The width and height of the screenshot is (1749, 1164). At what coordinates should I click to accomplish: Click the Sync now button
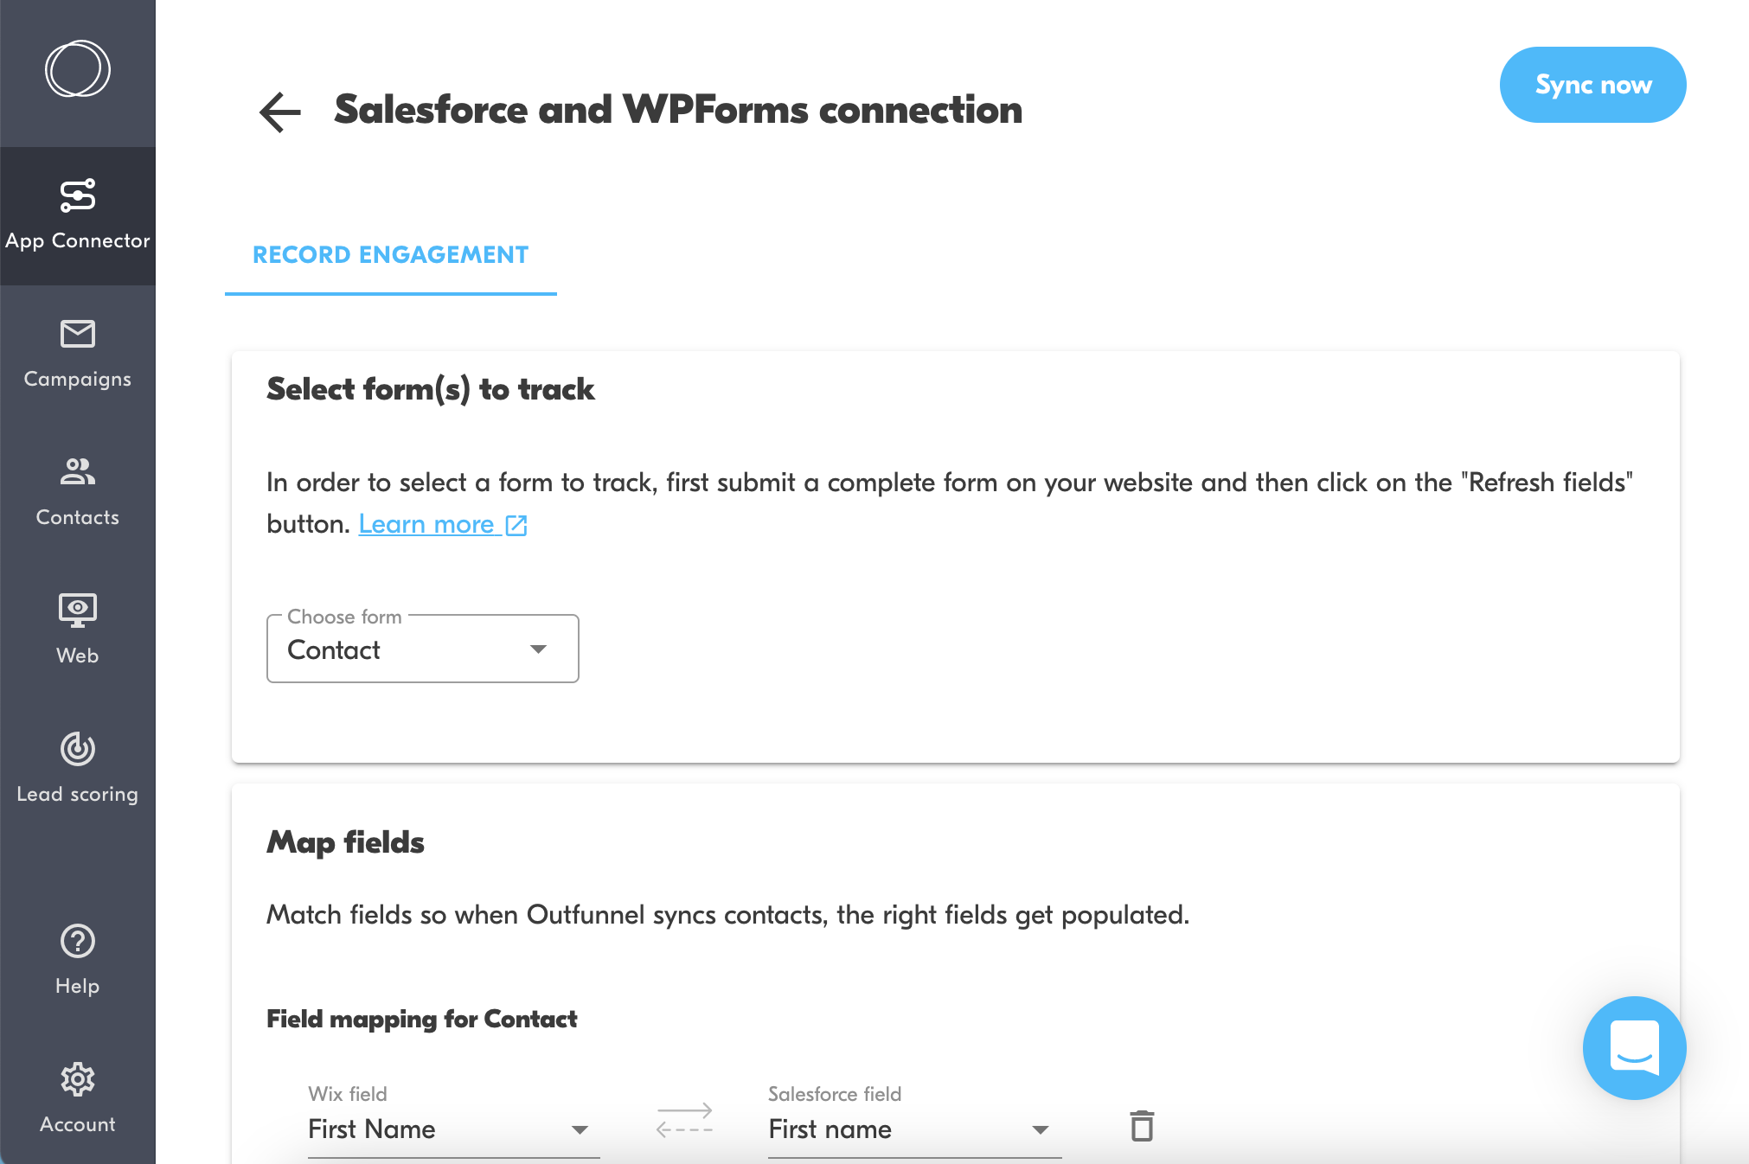1592,84
